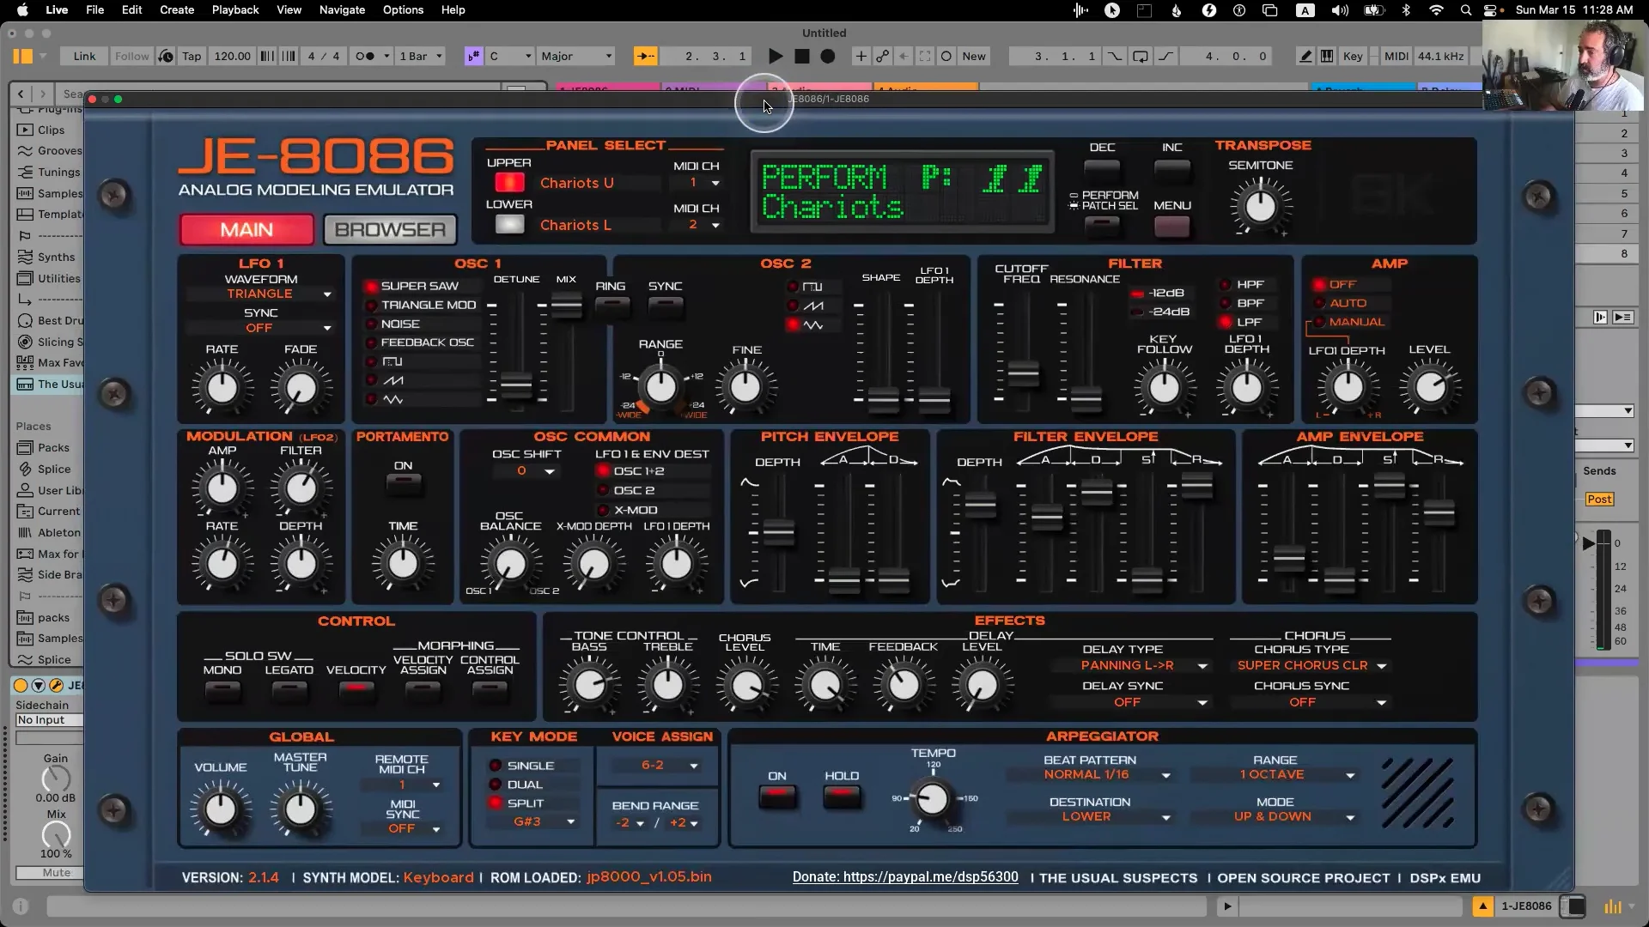The height and width of the screenshot is (927, 1649).
Task: Click the Pitch Envelope DEPTH slider
Action: click(778, 532)
